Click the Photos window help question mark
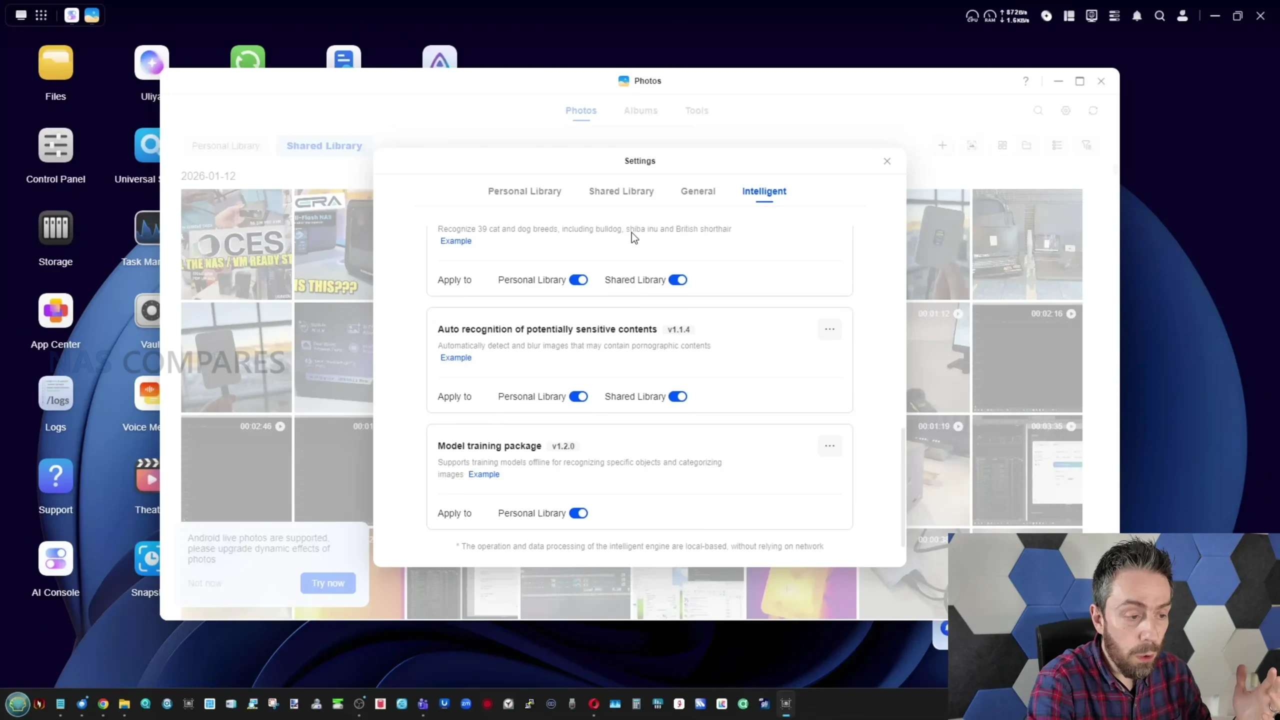This screenshot has width=1280, height=720. point(1025,81)
